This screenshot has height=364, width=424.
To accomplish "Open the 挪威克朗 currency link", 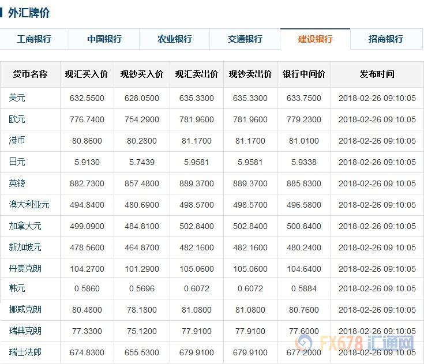I will (x=25, y=310).
